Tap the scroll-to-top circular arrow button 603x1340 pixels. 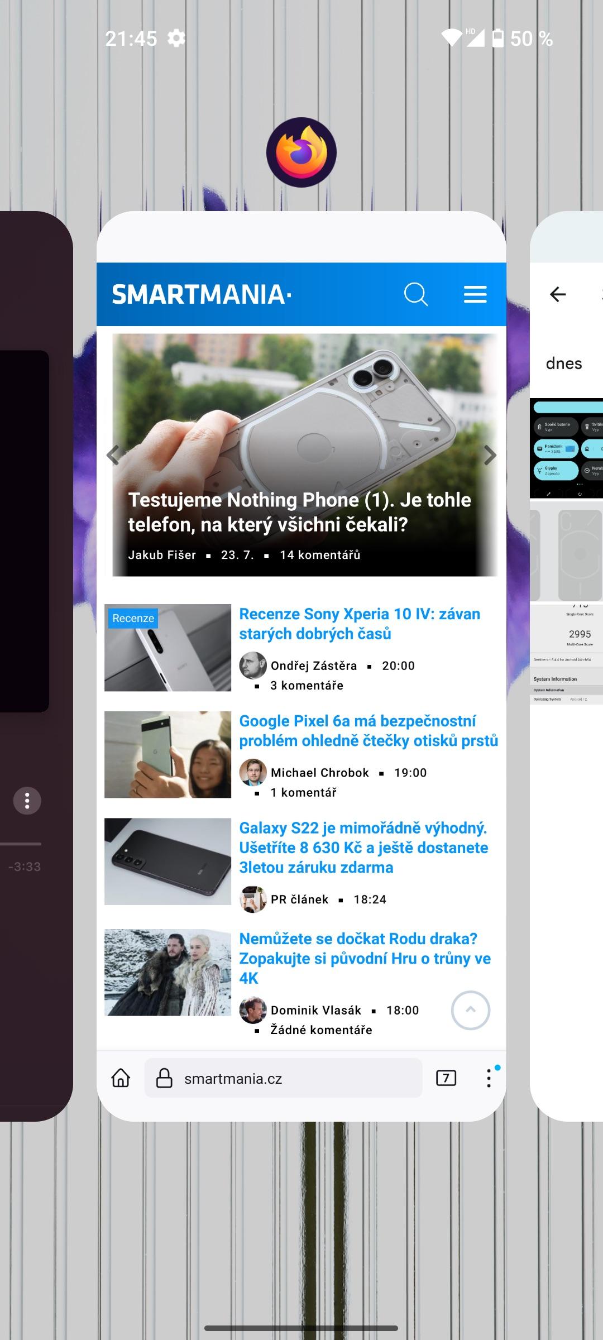pyautogui.click(x=470, y=1010)
